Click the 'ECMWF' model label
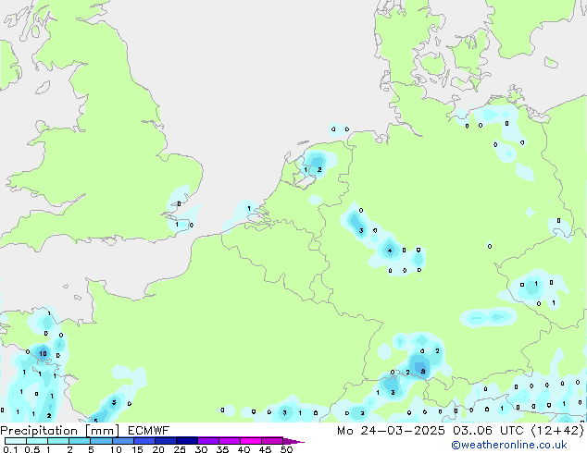The image size is (587, 453). coord(148,431)
